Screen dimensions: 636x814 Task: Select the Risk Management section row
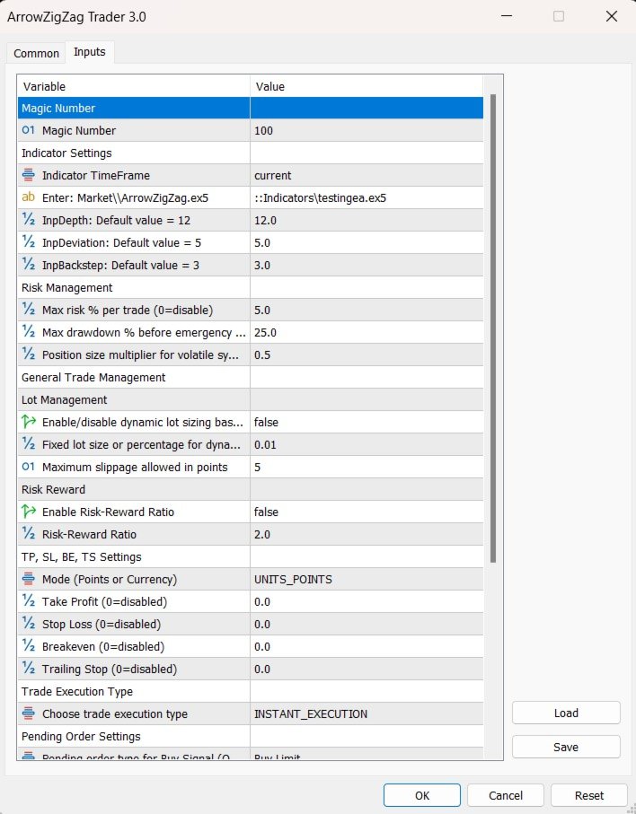coord(251,287)
